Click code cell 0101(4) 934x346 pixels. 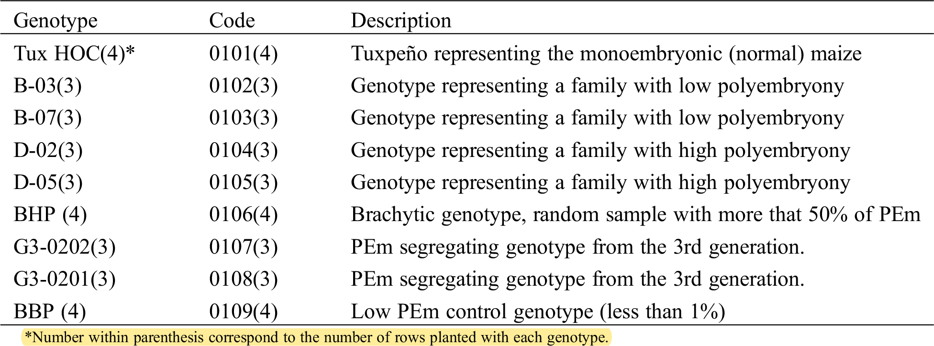tap(243, 54)
